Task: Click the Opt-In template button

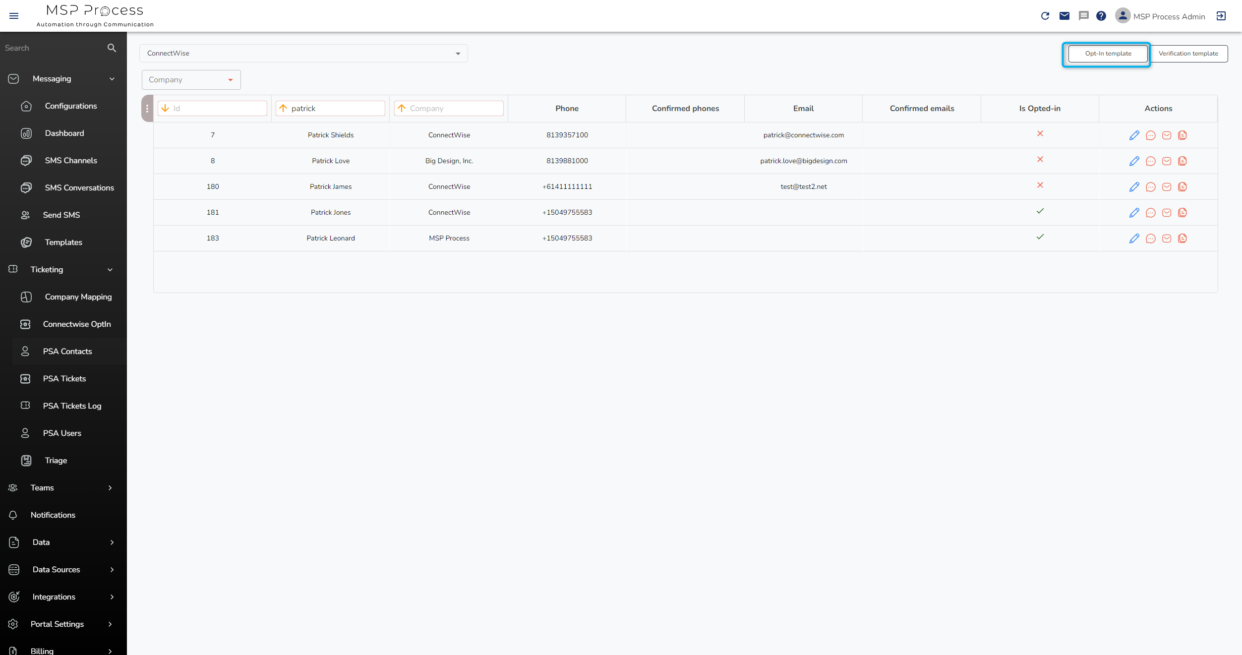Action: [1107, 54]
